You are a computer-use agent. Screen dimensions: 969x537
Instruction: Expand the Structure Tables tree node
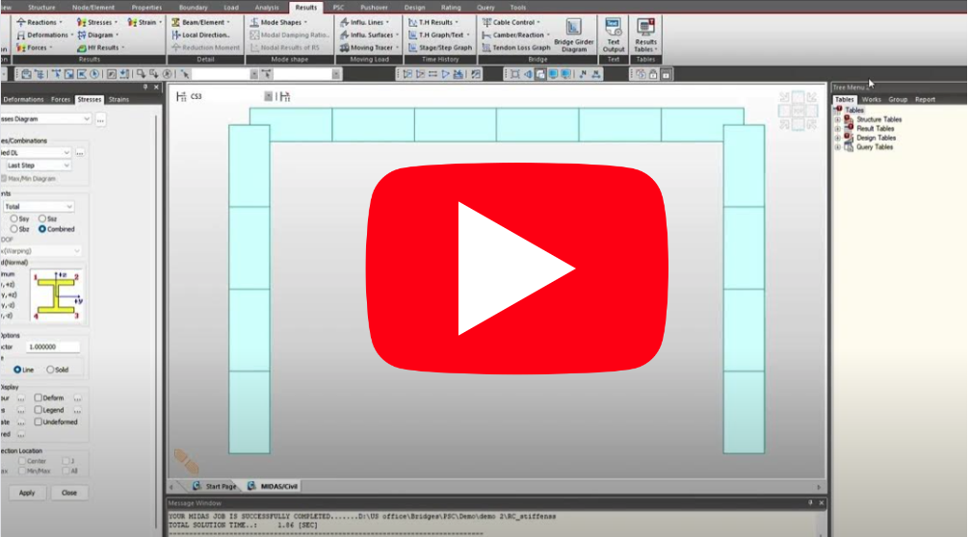(838, 119)
